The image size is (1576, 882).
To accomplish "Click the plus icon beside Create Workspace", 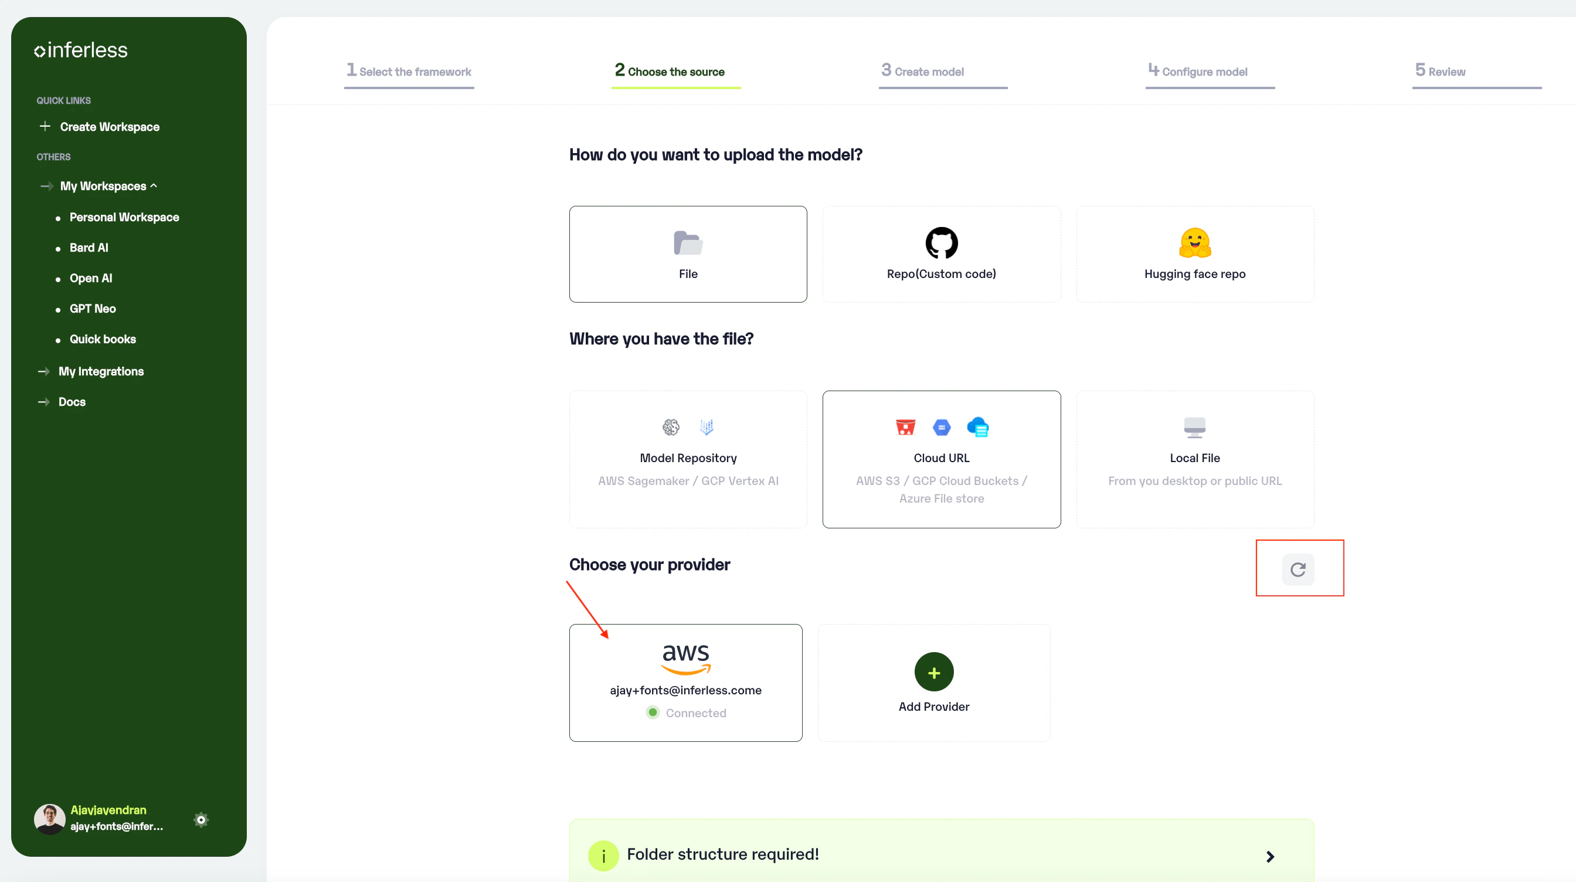I will [45, 126].
